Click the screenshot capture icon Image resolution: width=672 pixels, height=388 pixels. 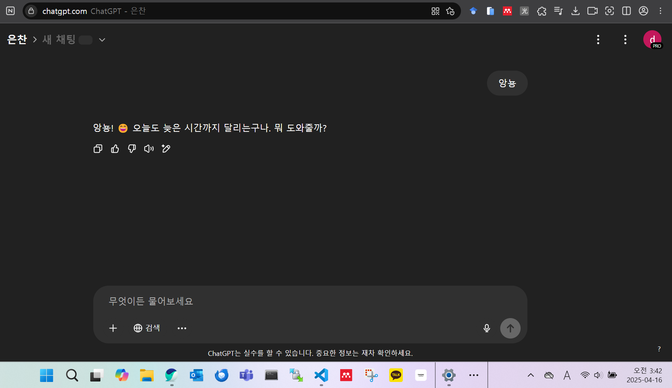(x=609, y=11)
